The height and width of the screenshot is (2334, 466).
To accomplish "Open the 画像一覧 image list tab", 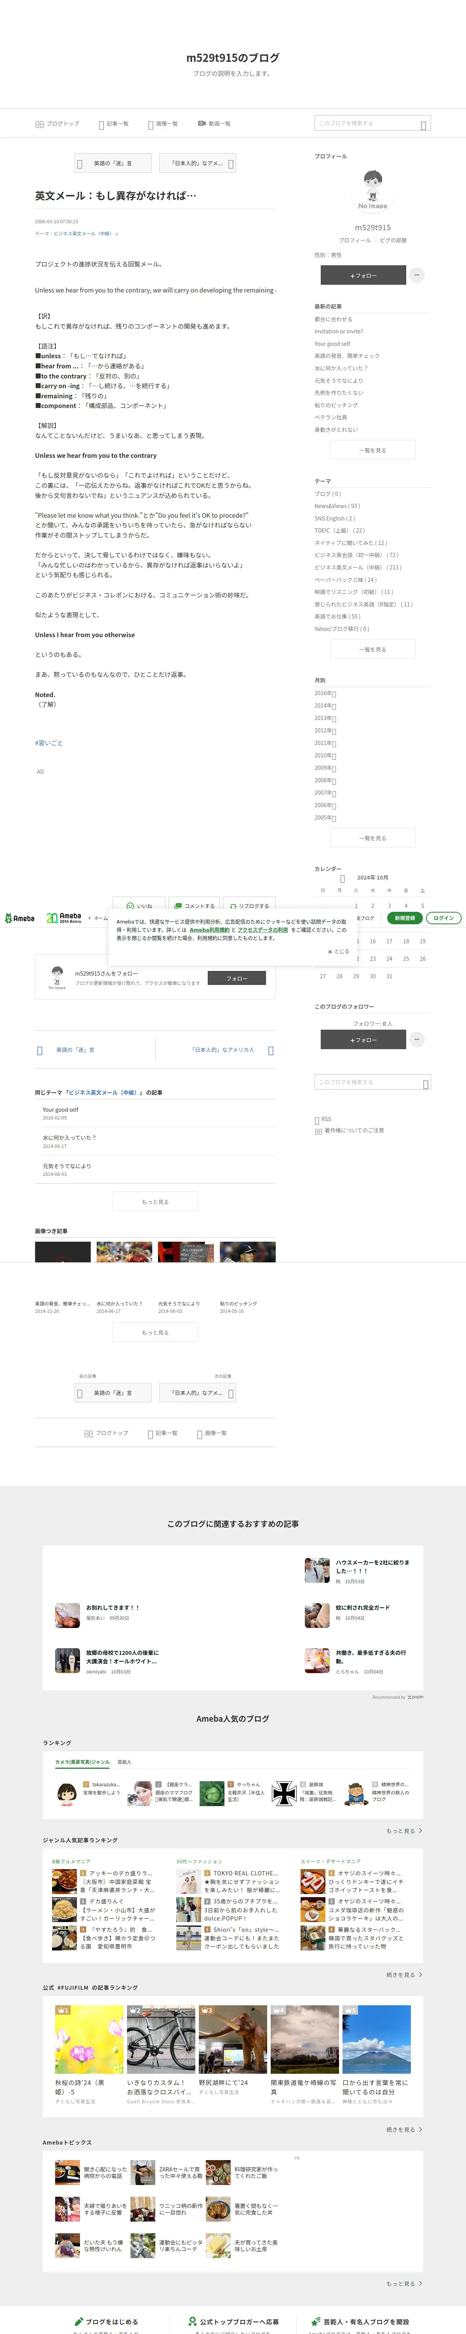I will [x=162, y=124].
